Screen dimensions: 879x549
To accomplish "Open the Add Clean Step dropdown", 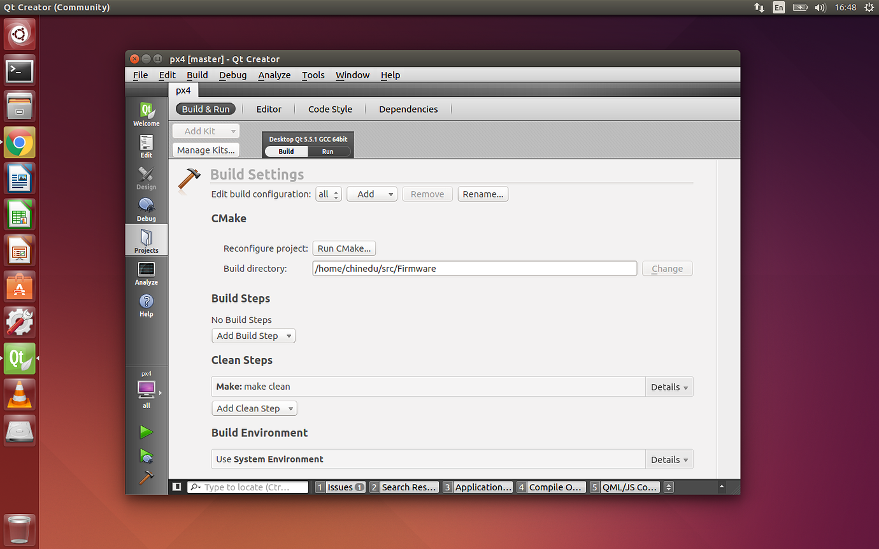I will click(x=254, y=408).
